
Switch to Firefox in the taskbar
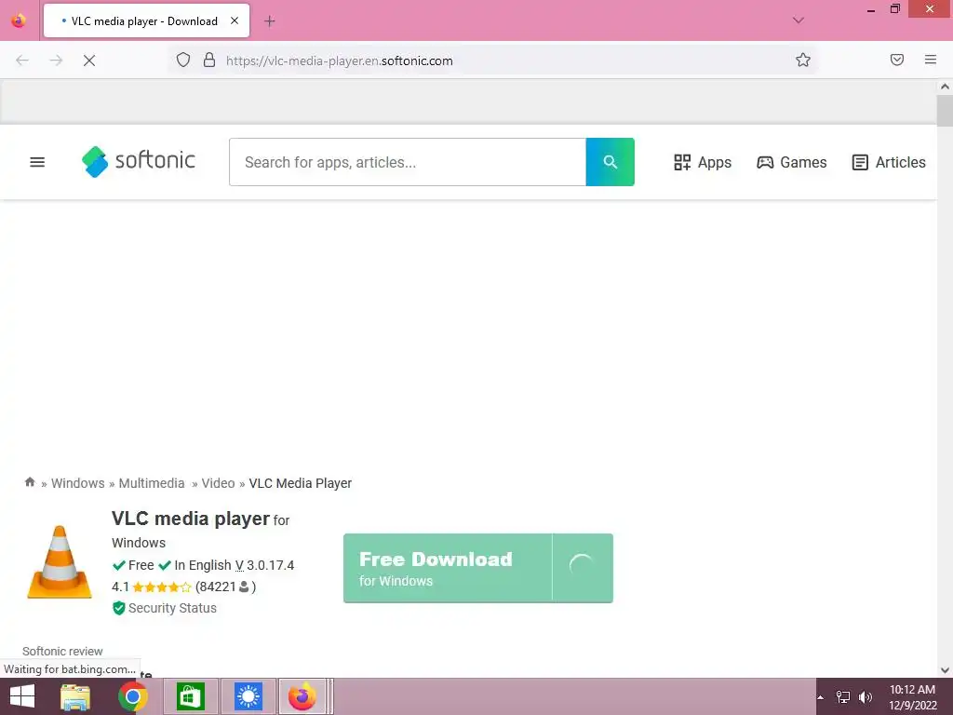[302, 696]
